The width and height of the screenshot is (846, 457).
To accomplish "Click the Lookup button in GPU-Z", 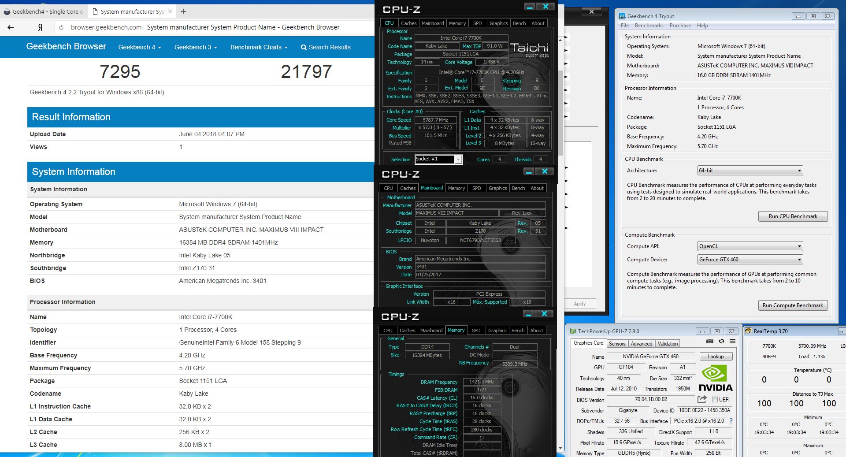I will [x=716, y=357].
